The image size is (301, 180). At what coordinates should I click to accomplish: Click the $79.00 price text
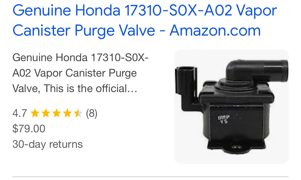click(x=29, y=129)
